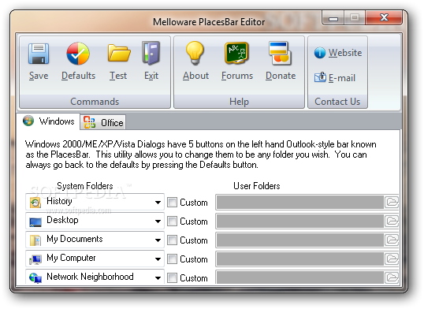Click the Desktop monitor icon in list
Screen dimensions: 424x309
coord(35,222)
